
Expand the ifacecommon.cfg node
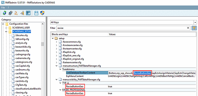56,42
